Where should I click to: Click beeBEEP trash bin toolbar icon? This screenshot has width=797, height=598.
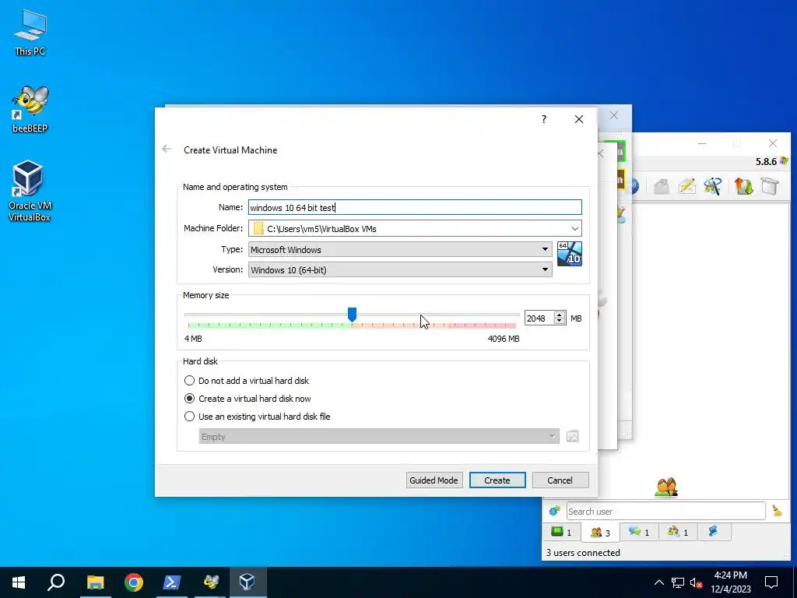point(770,186)
